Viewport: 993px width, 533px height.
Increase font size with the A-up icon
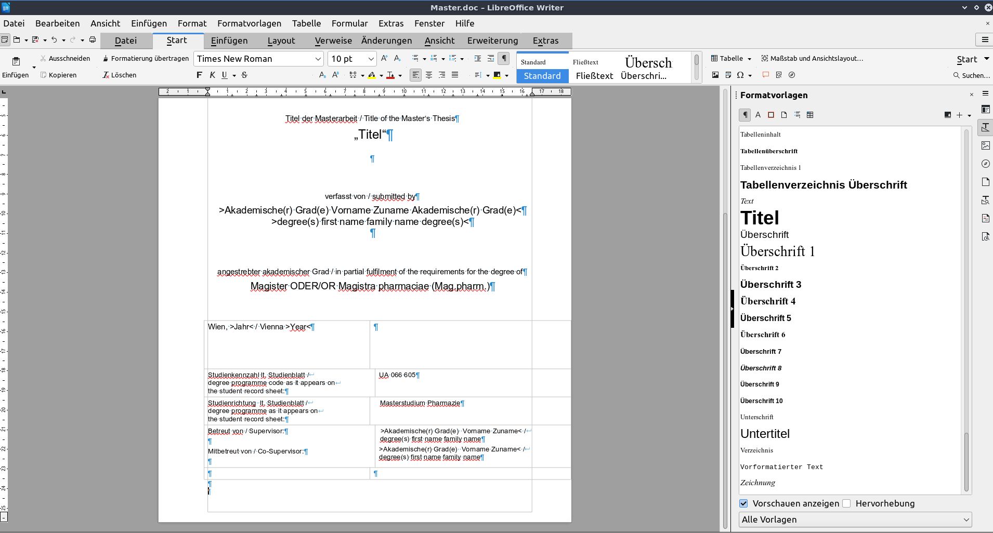[384, 59]
